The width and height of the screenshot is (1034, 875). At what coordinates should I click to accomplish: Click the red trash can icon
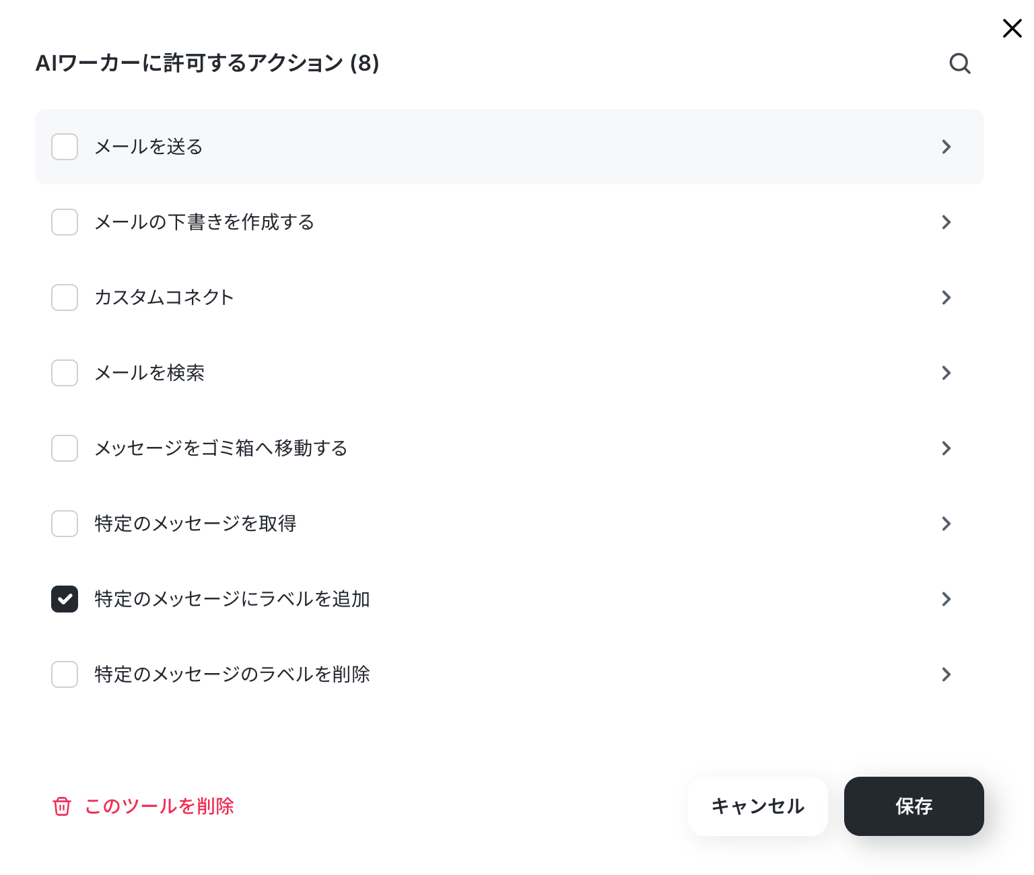(x=62, y=806)
